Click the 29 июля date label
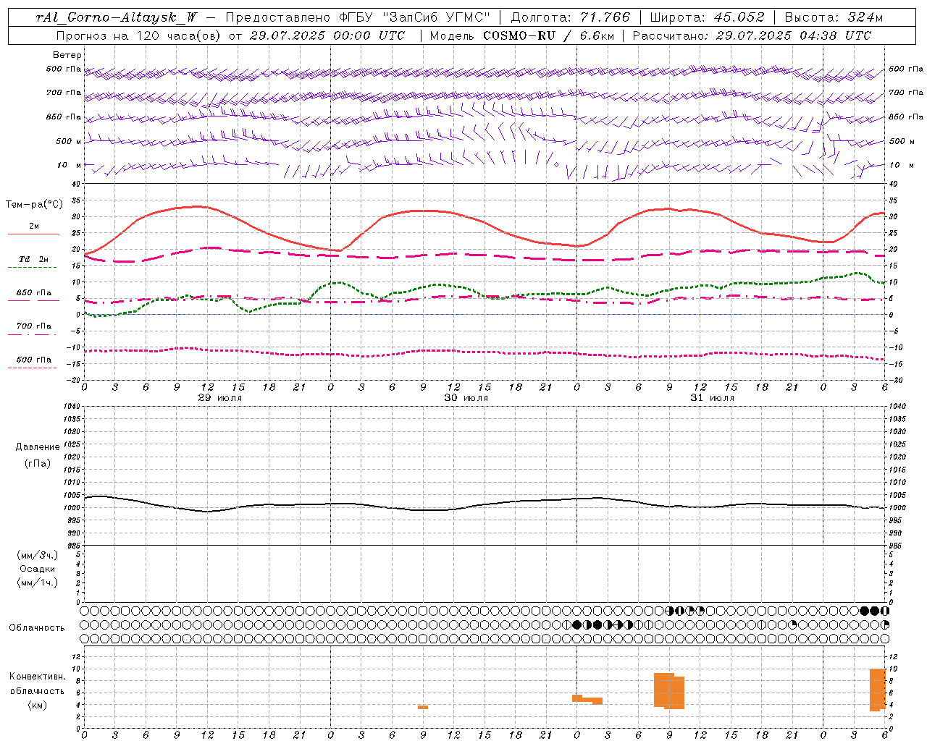 [x=220, y=398]
